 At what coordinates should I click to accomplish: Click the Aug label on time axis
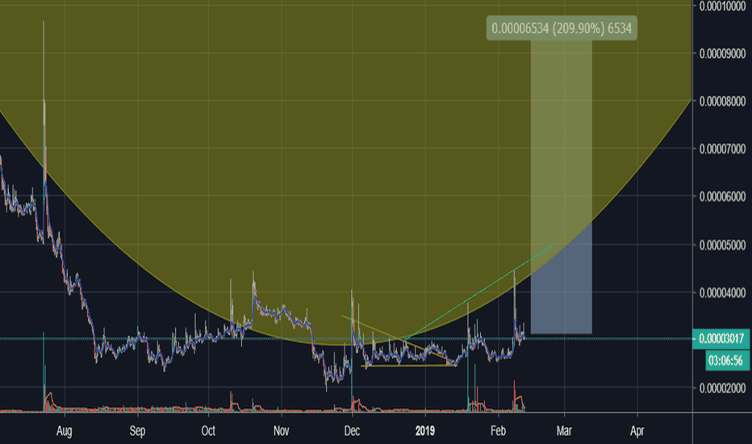click(65, 431)
